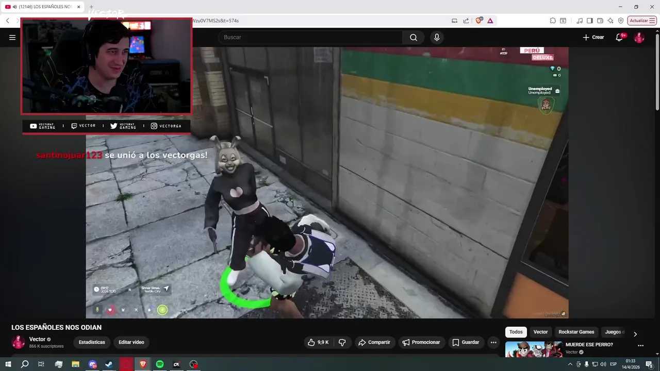Select the Vector filter chip
The width and height of the screenshot is (660, 371).
point(540,332)
